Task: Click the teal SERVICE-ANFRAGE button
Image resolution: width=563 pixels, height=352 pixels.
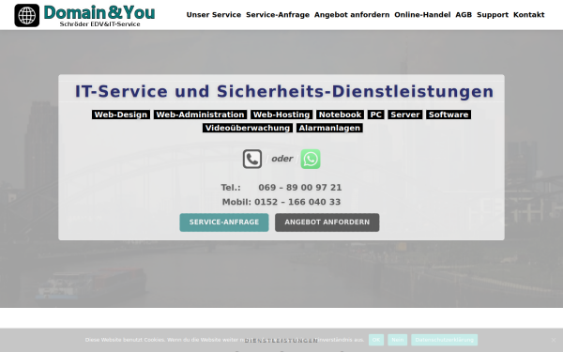Action: [224, 222]
